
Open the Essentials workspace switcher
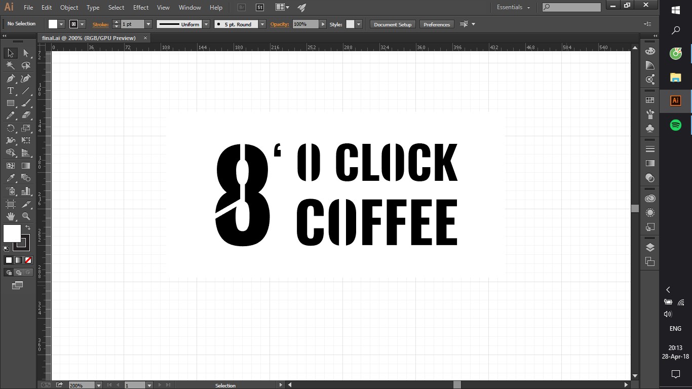(514, 8)
